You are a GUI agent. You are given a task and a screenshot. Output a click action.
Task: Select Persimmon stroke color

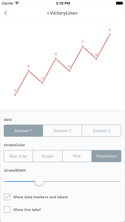[x=106, y=156]
